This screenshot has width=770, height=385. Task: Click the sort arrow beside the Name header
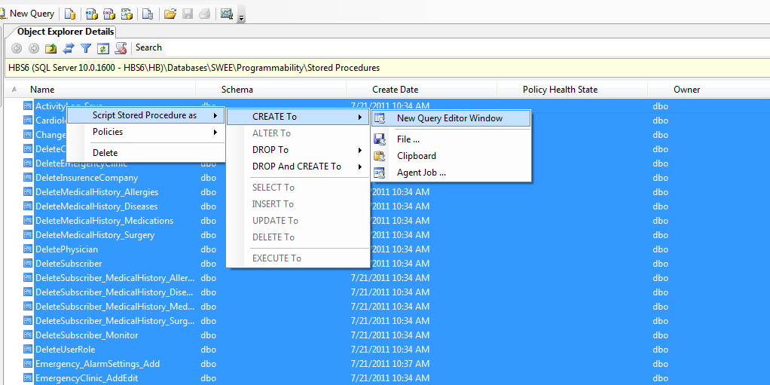point(14,90)
